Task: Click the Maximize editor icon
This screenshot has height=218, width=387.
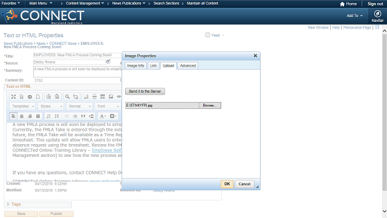Action: pyautogui.click(x=13, y=97)
